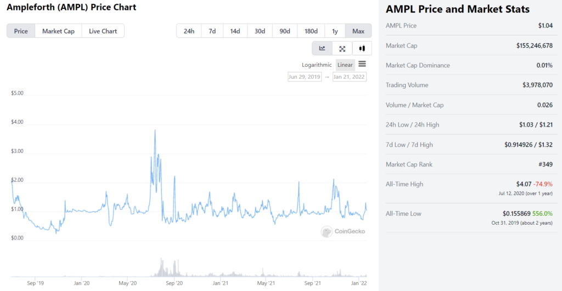Image resolution: width=562 pixels, height=291 pixels.
Task: Edit the start date Jun 29, 2019
Action: coord(305,77)
